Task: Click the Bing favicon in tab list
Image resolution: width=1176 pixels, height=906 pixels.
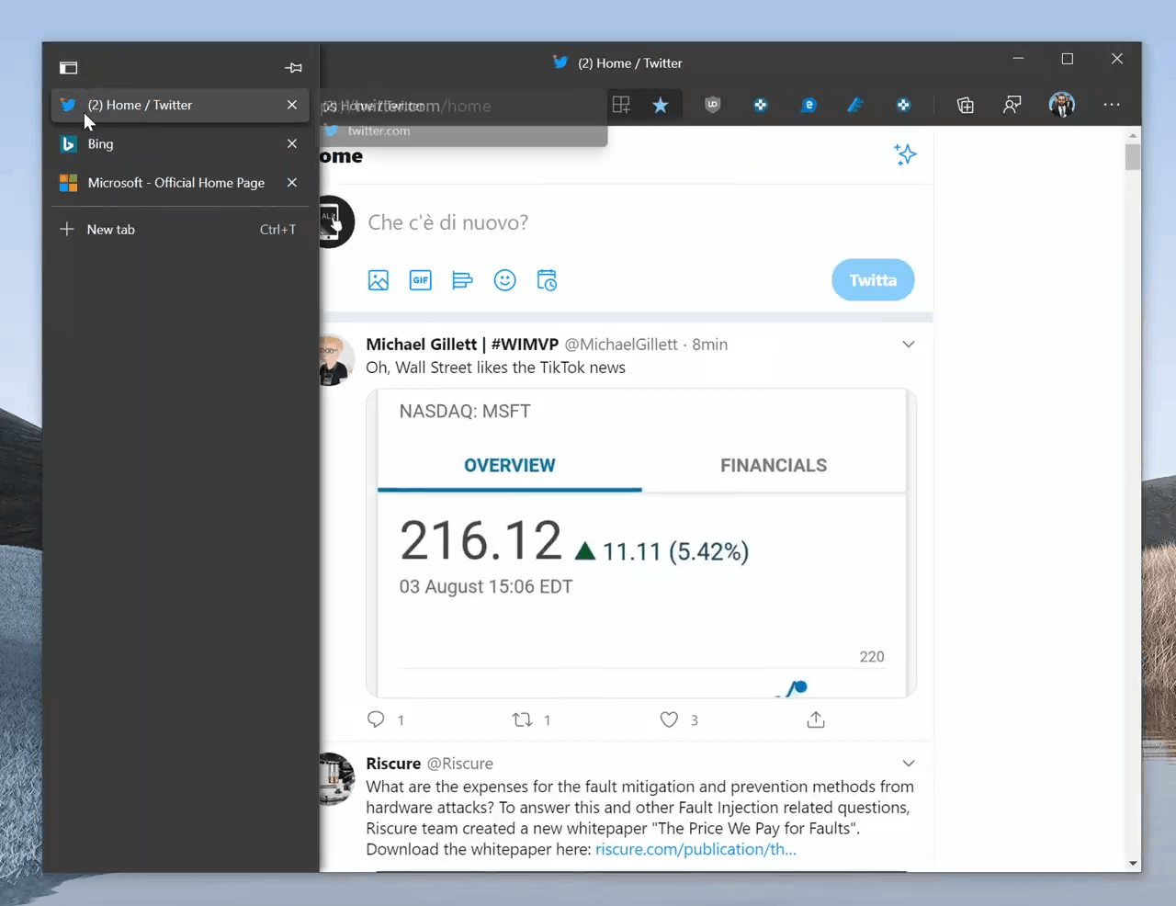Action: tap(68, 144)
